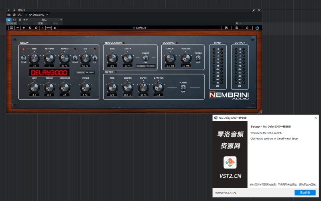Click the Filter Q-FACTOR knob
Screen dimensions: 321x201
click(158, 87)
